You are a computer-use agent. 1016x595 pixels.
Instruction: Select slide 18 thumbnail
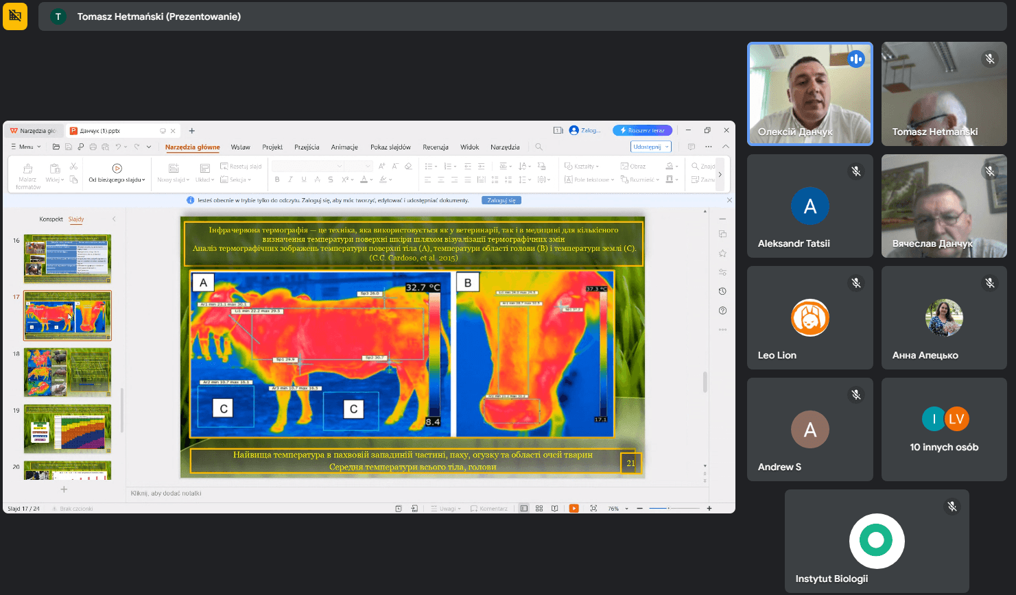pos(67,372)
